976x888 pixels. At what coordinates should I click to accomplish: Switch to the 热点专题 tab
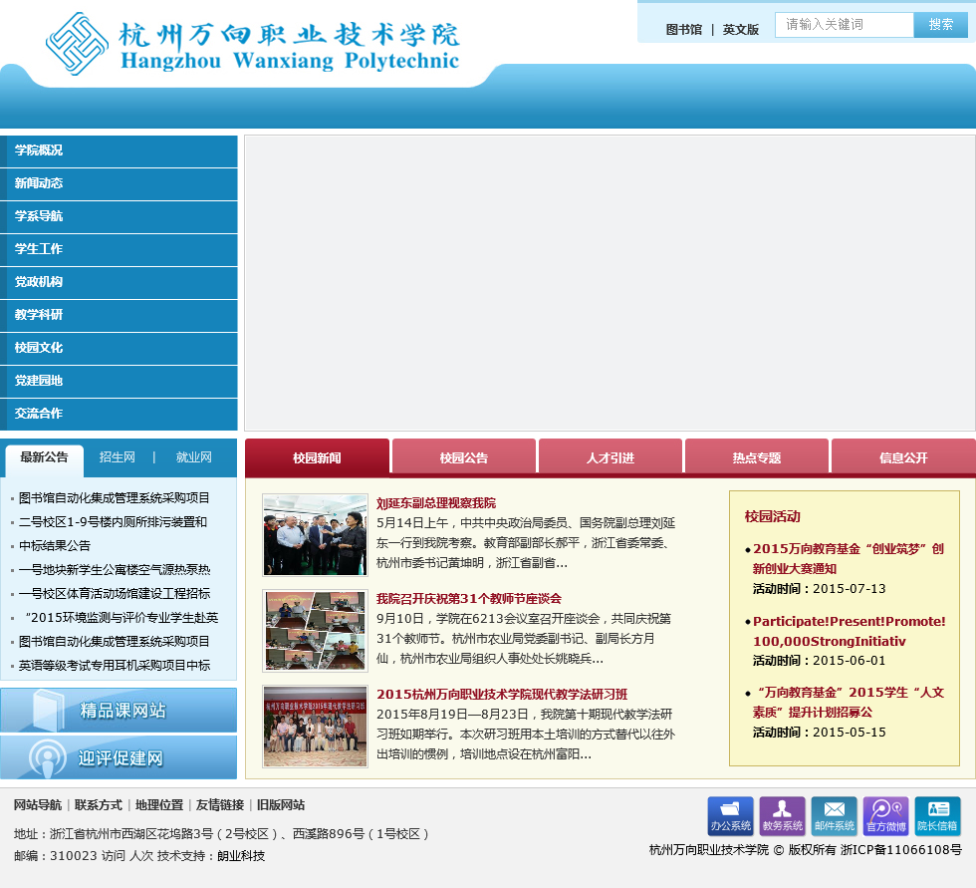[x=756, y=457]
